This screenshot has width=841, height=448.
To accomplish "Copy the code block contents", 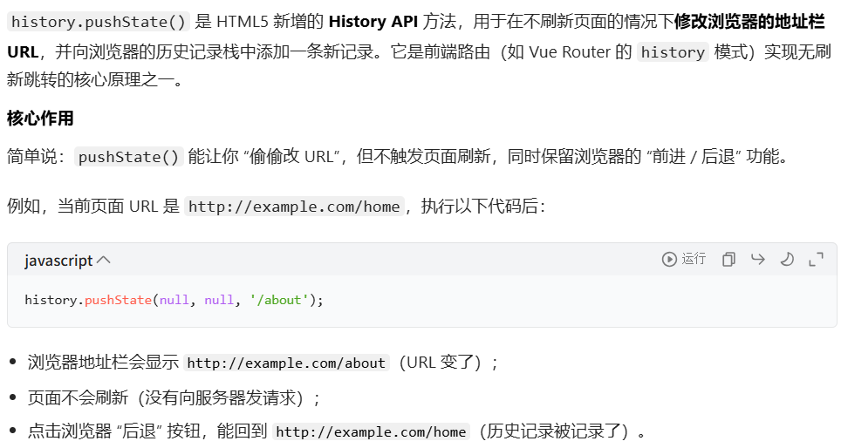I will coord(728,260).
